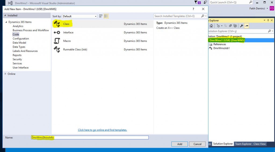Select the Code category
Viewport: 275px width, 152px height.
pyautogui.click(x=16, y=35)
